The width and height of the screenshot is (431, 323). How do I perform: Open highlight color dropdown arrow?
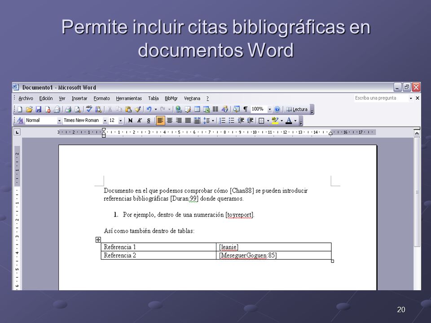click(282, 121)
